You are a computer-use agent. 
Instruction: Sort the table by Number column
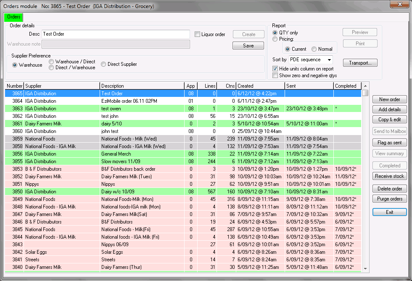(x=14, y=86)
